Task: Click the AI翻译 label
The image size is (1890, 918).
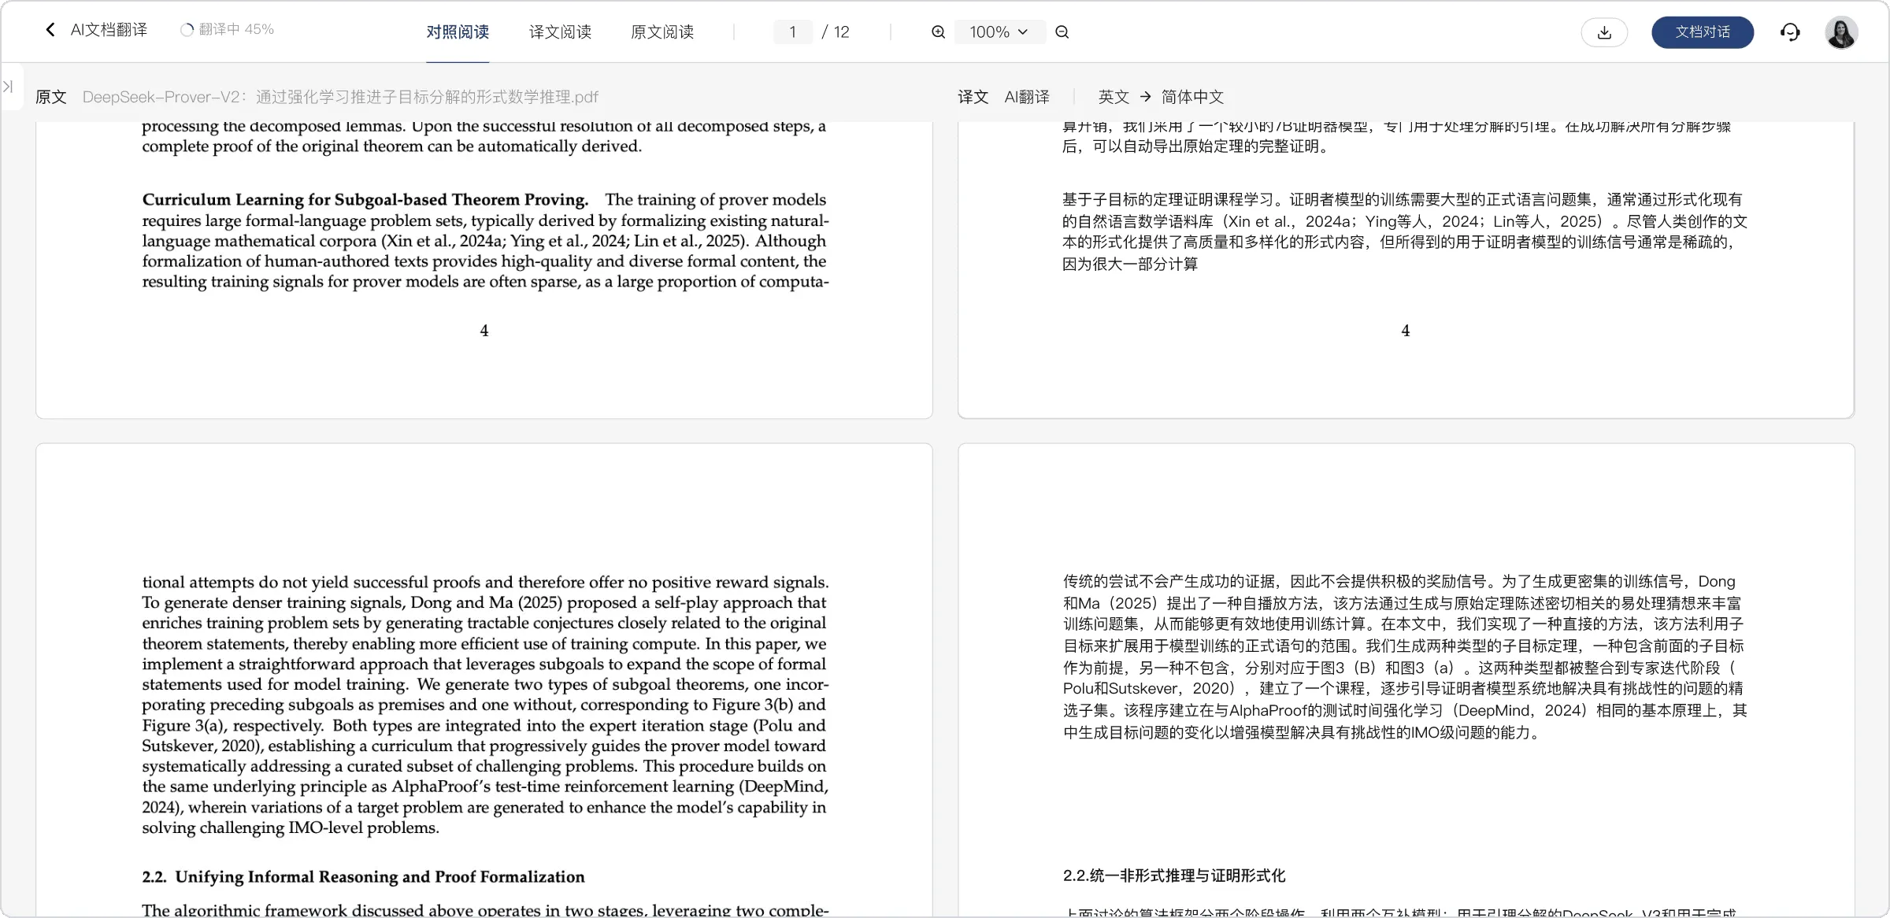Action: click(x=1027, y=97)
